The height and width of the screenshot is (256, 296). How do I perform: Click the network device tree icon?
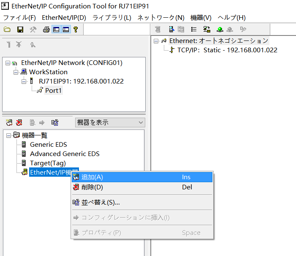[x=207, y=29]
